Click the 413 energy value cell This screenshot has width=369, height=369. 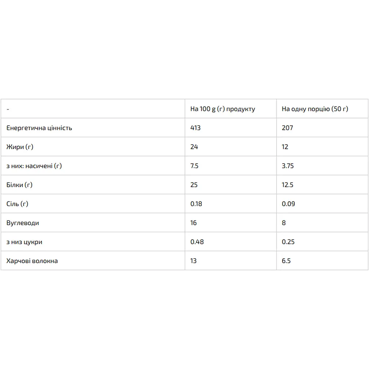click(195, 128)
